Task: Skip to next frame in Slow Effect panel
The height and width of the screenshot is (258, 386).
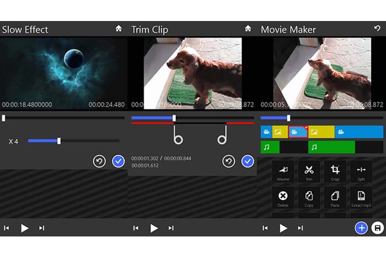Action: (41, 228)
